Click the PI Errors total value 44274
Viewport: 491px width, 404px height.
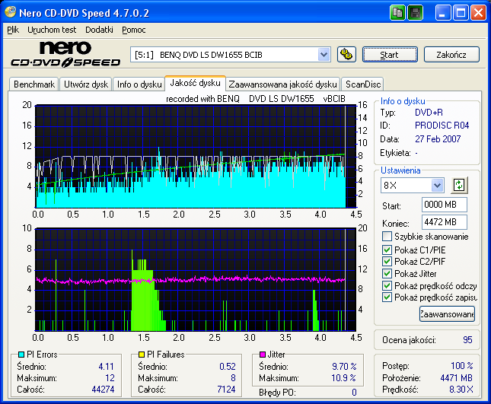pyautogui.click(x=103, y=390)
